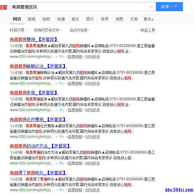194x193 pixels.
Task: Open the 站点内检索 site search dropdown
Action: click(80, 30)
